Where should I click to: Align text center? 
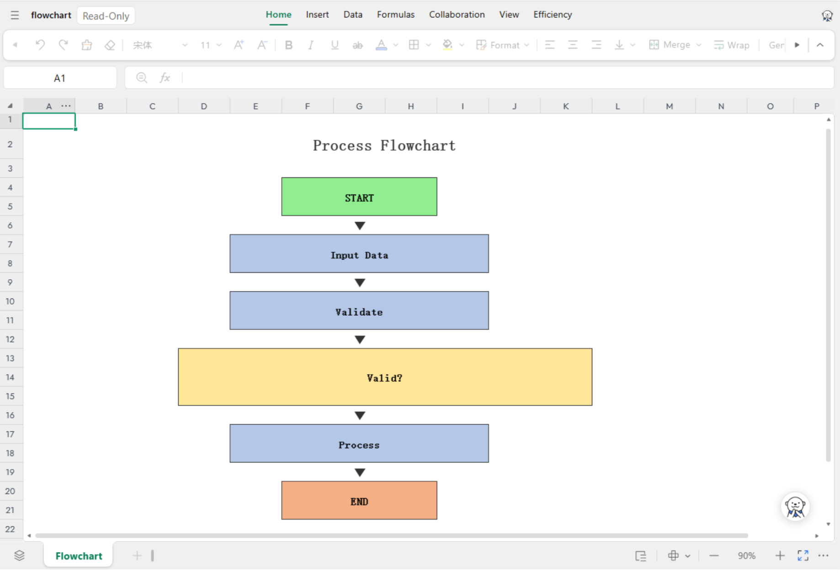(x=573, y=45)
